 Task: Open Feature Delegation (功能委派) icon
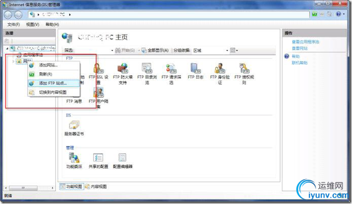click(74, 160)
